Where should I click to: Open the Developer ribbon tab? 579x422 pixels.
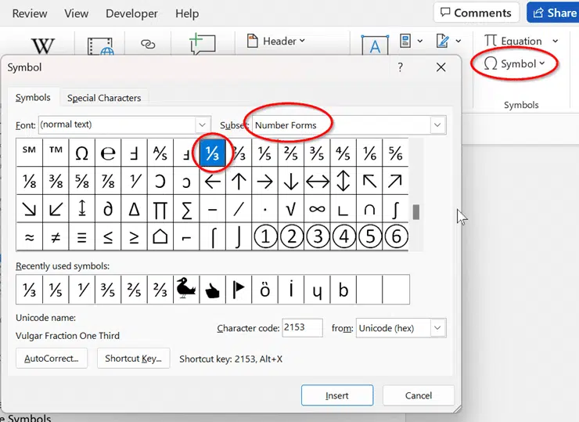[131, 13]
